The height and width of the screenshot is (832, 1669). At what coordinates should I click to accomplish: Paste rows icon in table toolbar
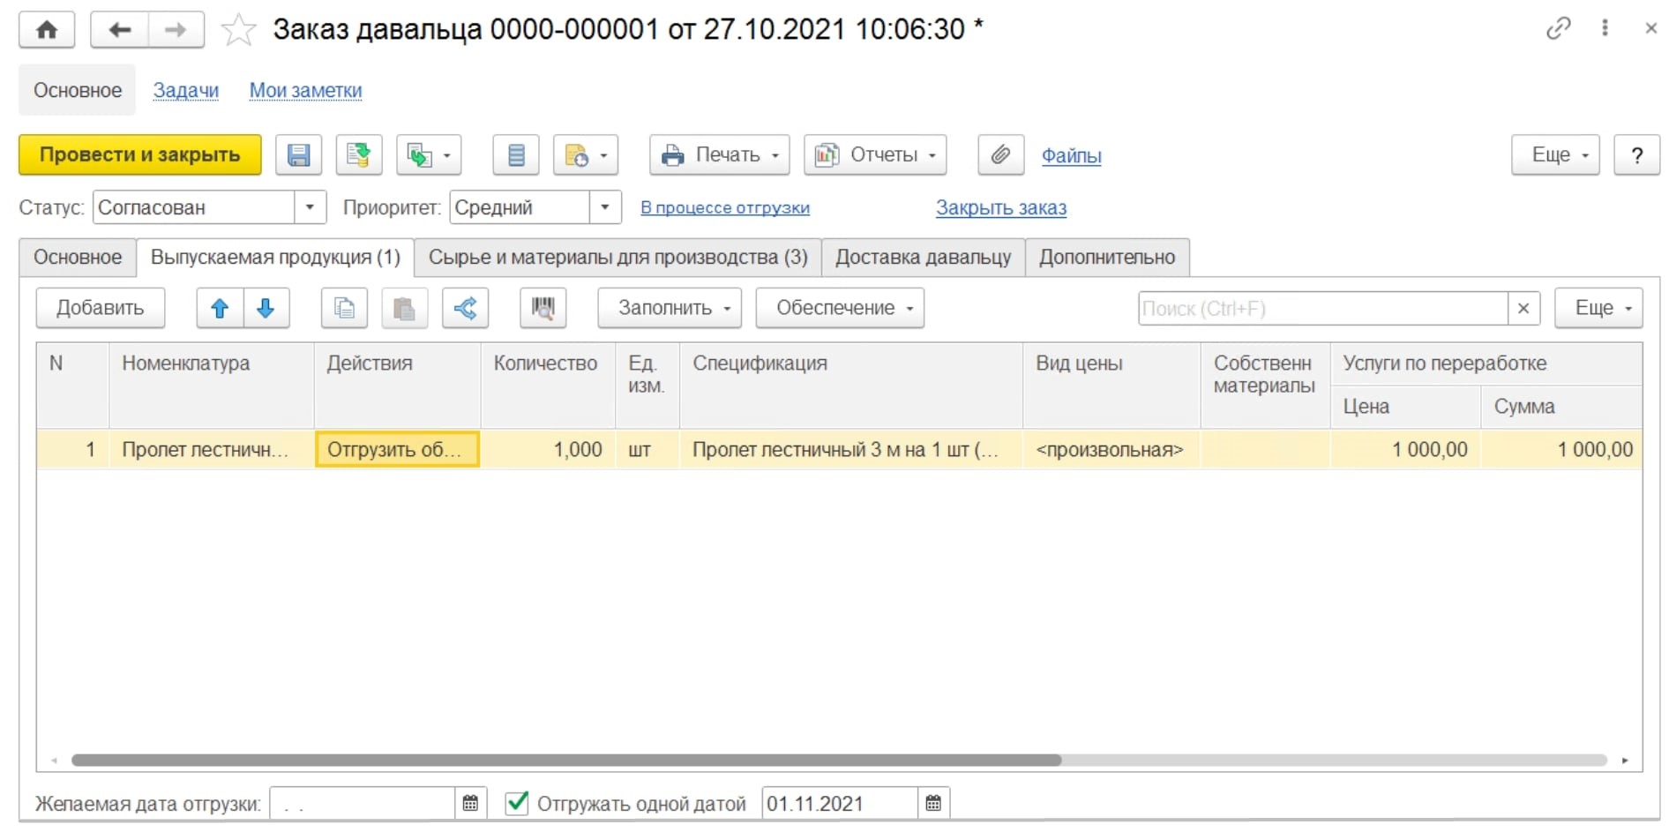[404, 308]
